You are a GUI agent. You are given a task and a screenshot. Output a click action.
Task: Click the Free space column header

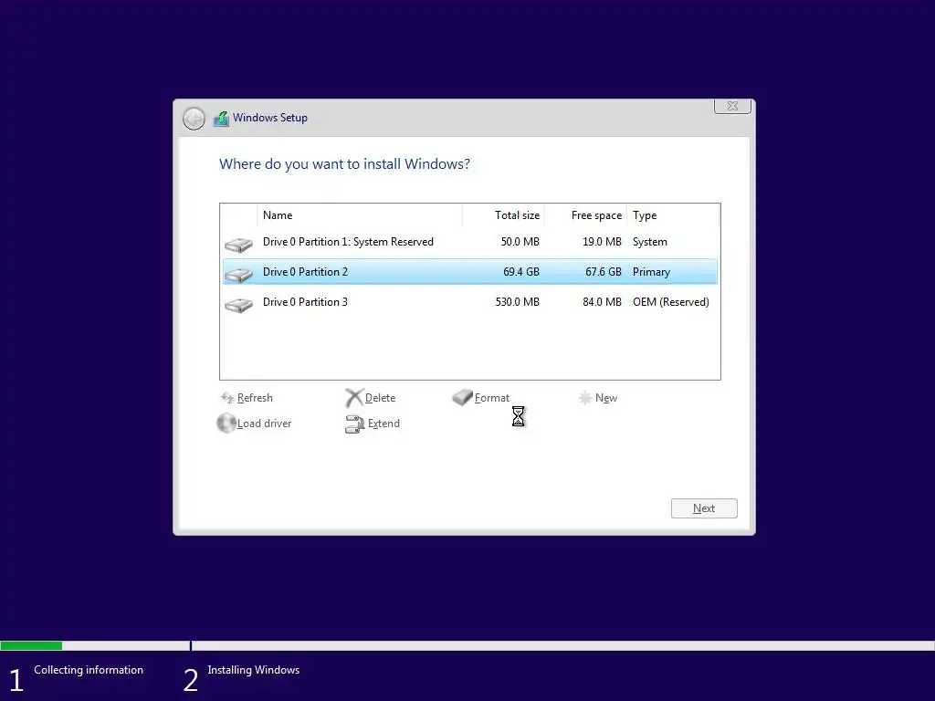coord(585,215)
